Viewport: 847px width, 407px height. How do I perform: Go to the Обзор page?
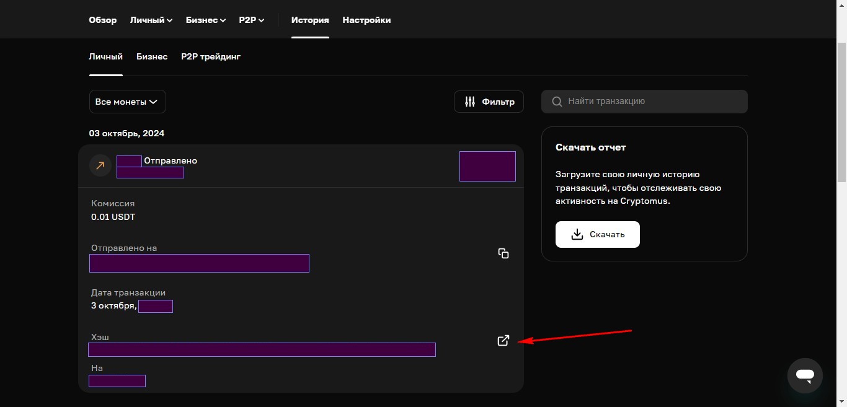[x=103, y=20]
